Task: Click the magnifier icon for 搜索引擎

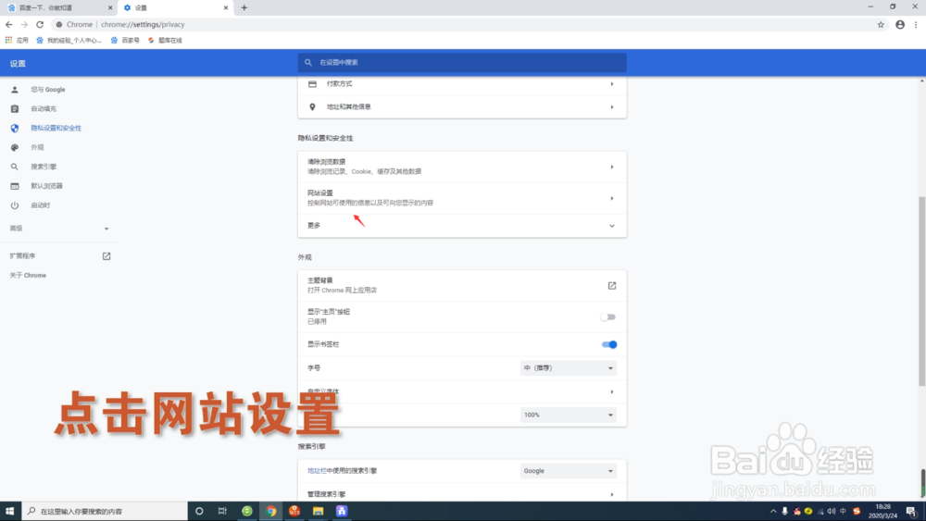Action: (x=15, y=167)
